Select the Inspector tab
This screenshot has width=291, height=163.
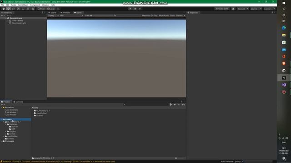[x=193, y=13]
